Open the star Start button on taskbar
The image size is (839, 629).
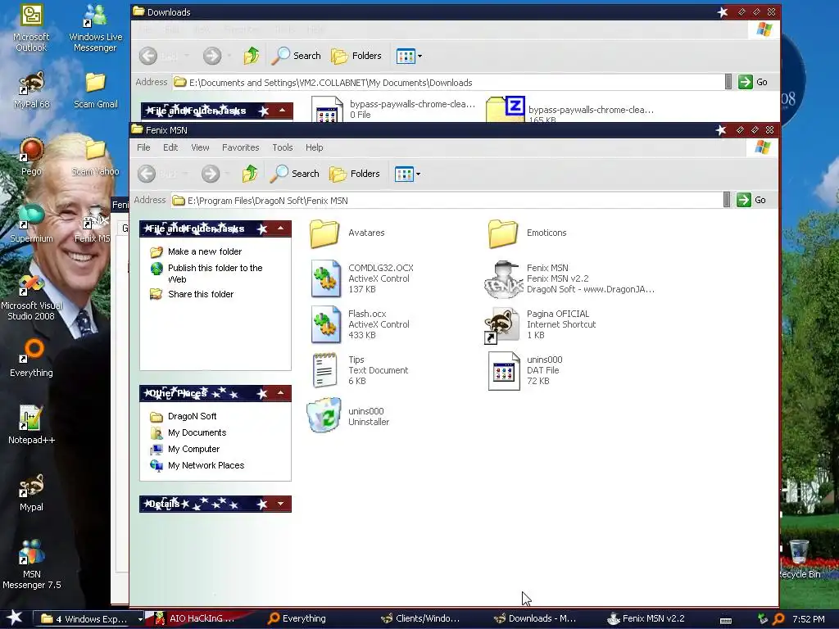pos(15,618)
